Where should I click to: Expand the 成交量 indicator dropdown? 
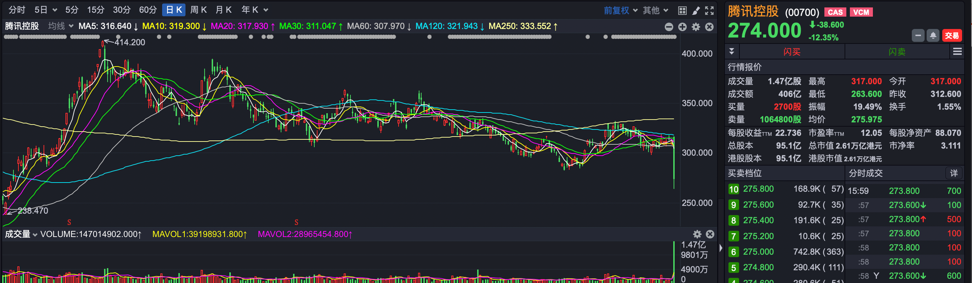click(x=21, y=234)
